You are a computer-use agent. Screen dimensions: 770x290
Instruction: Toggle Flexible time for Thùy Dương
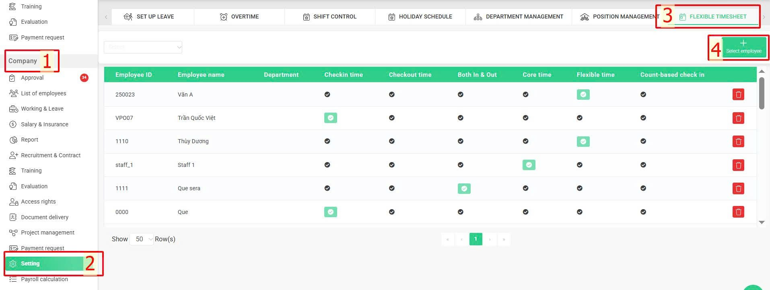click(x=583, y=142)
